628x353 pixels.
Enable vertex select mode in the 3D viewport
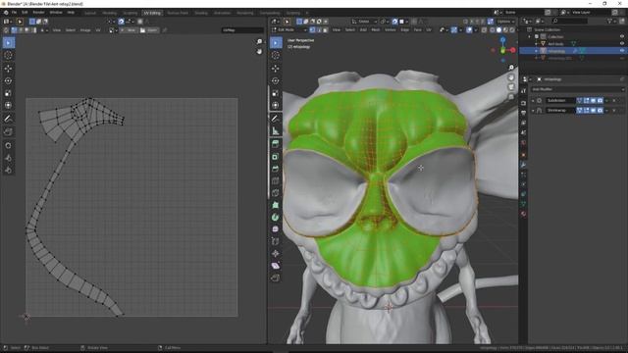(x=312, y=30)
